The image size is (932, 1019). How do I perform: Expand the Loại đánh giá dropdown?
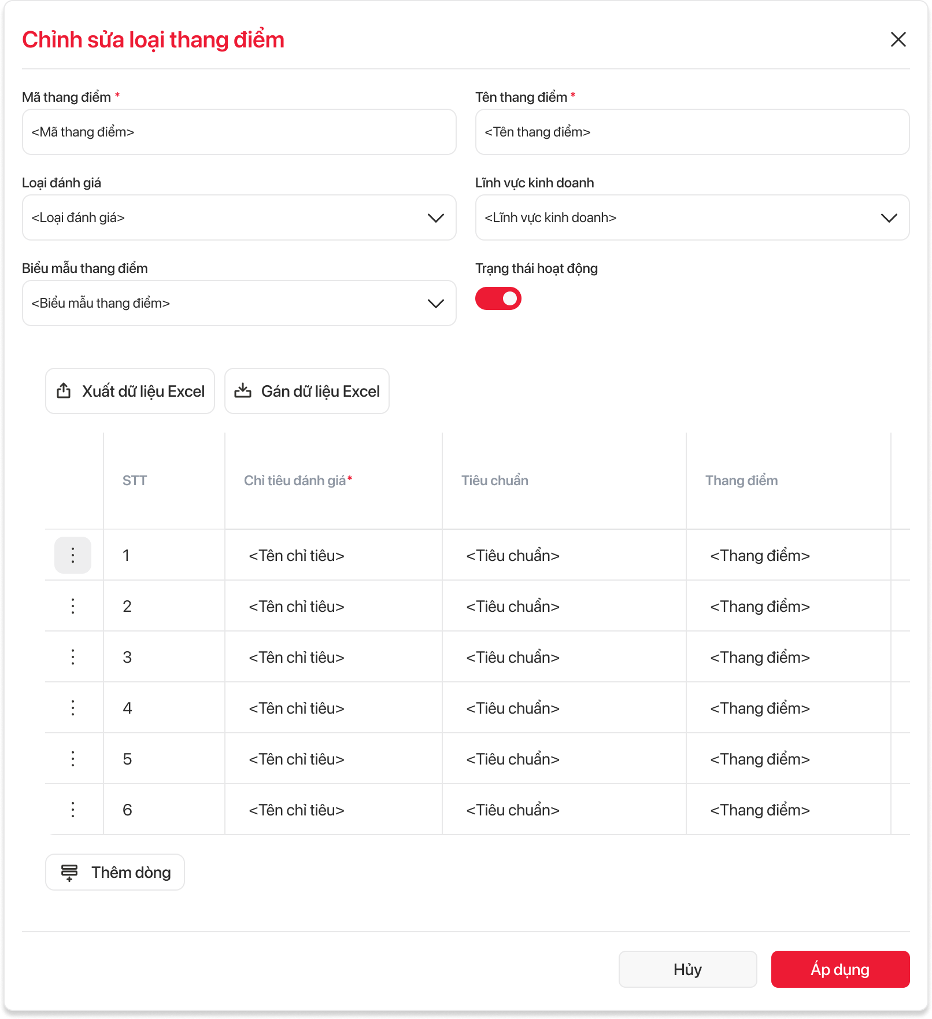point(239,217)
